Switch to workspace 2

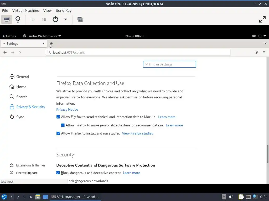point(18,197)
